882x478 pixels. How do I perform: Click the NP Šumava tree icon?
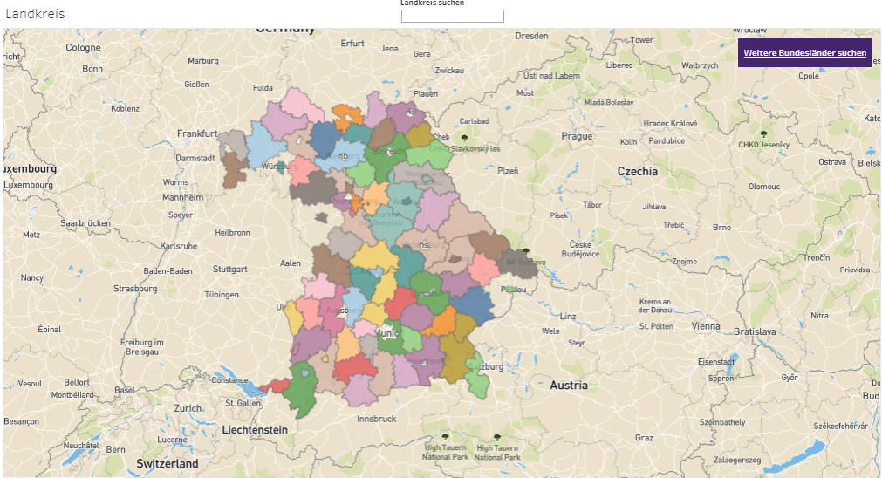tap(525, 251)
